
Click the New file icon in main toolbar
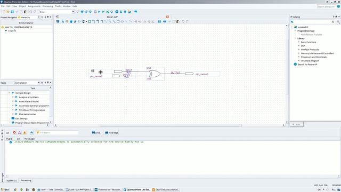click(4, 12)
